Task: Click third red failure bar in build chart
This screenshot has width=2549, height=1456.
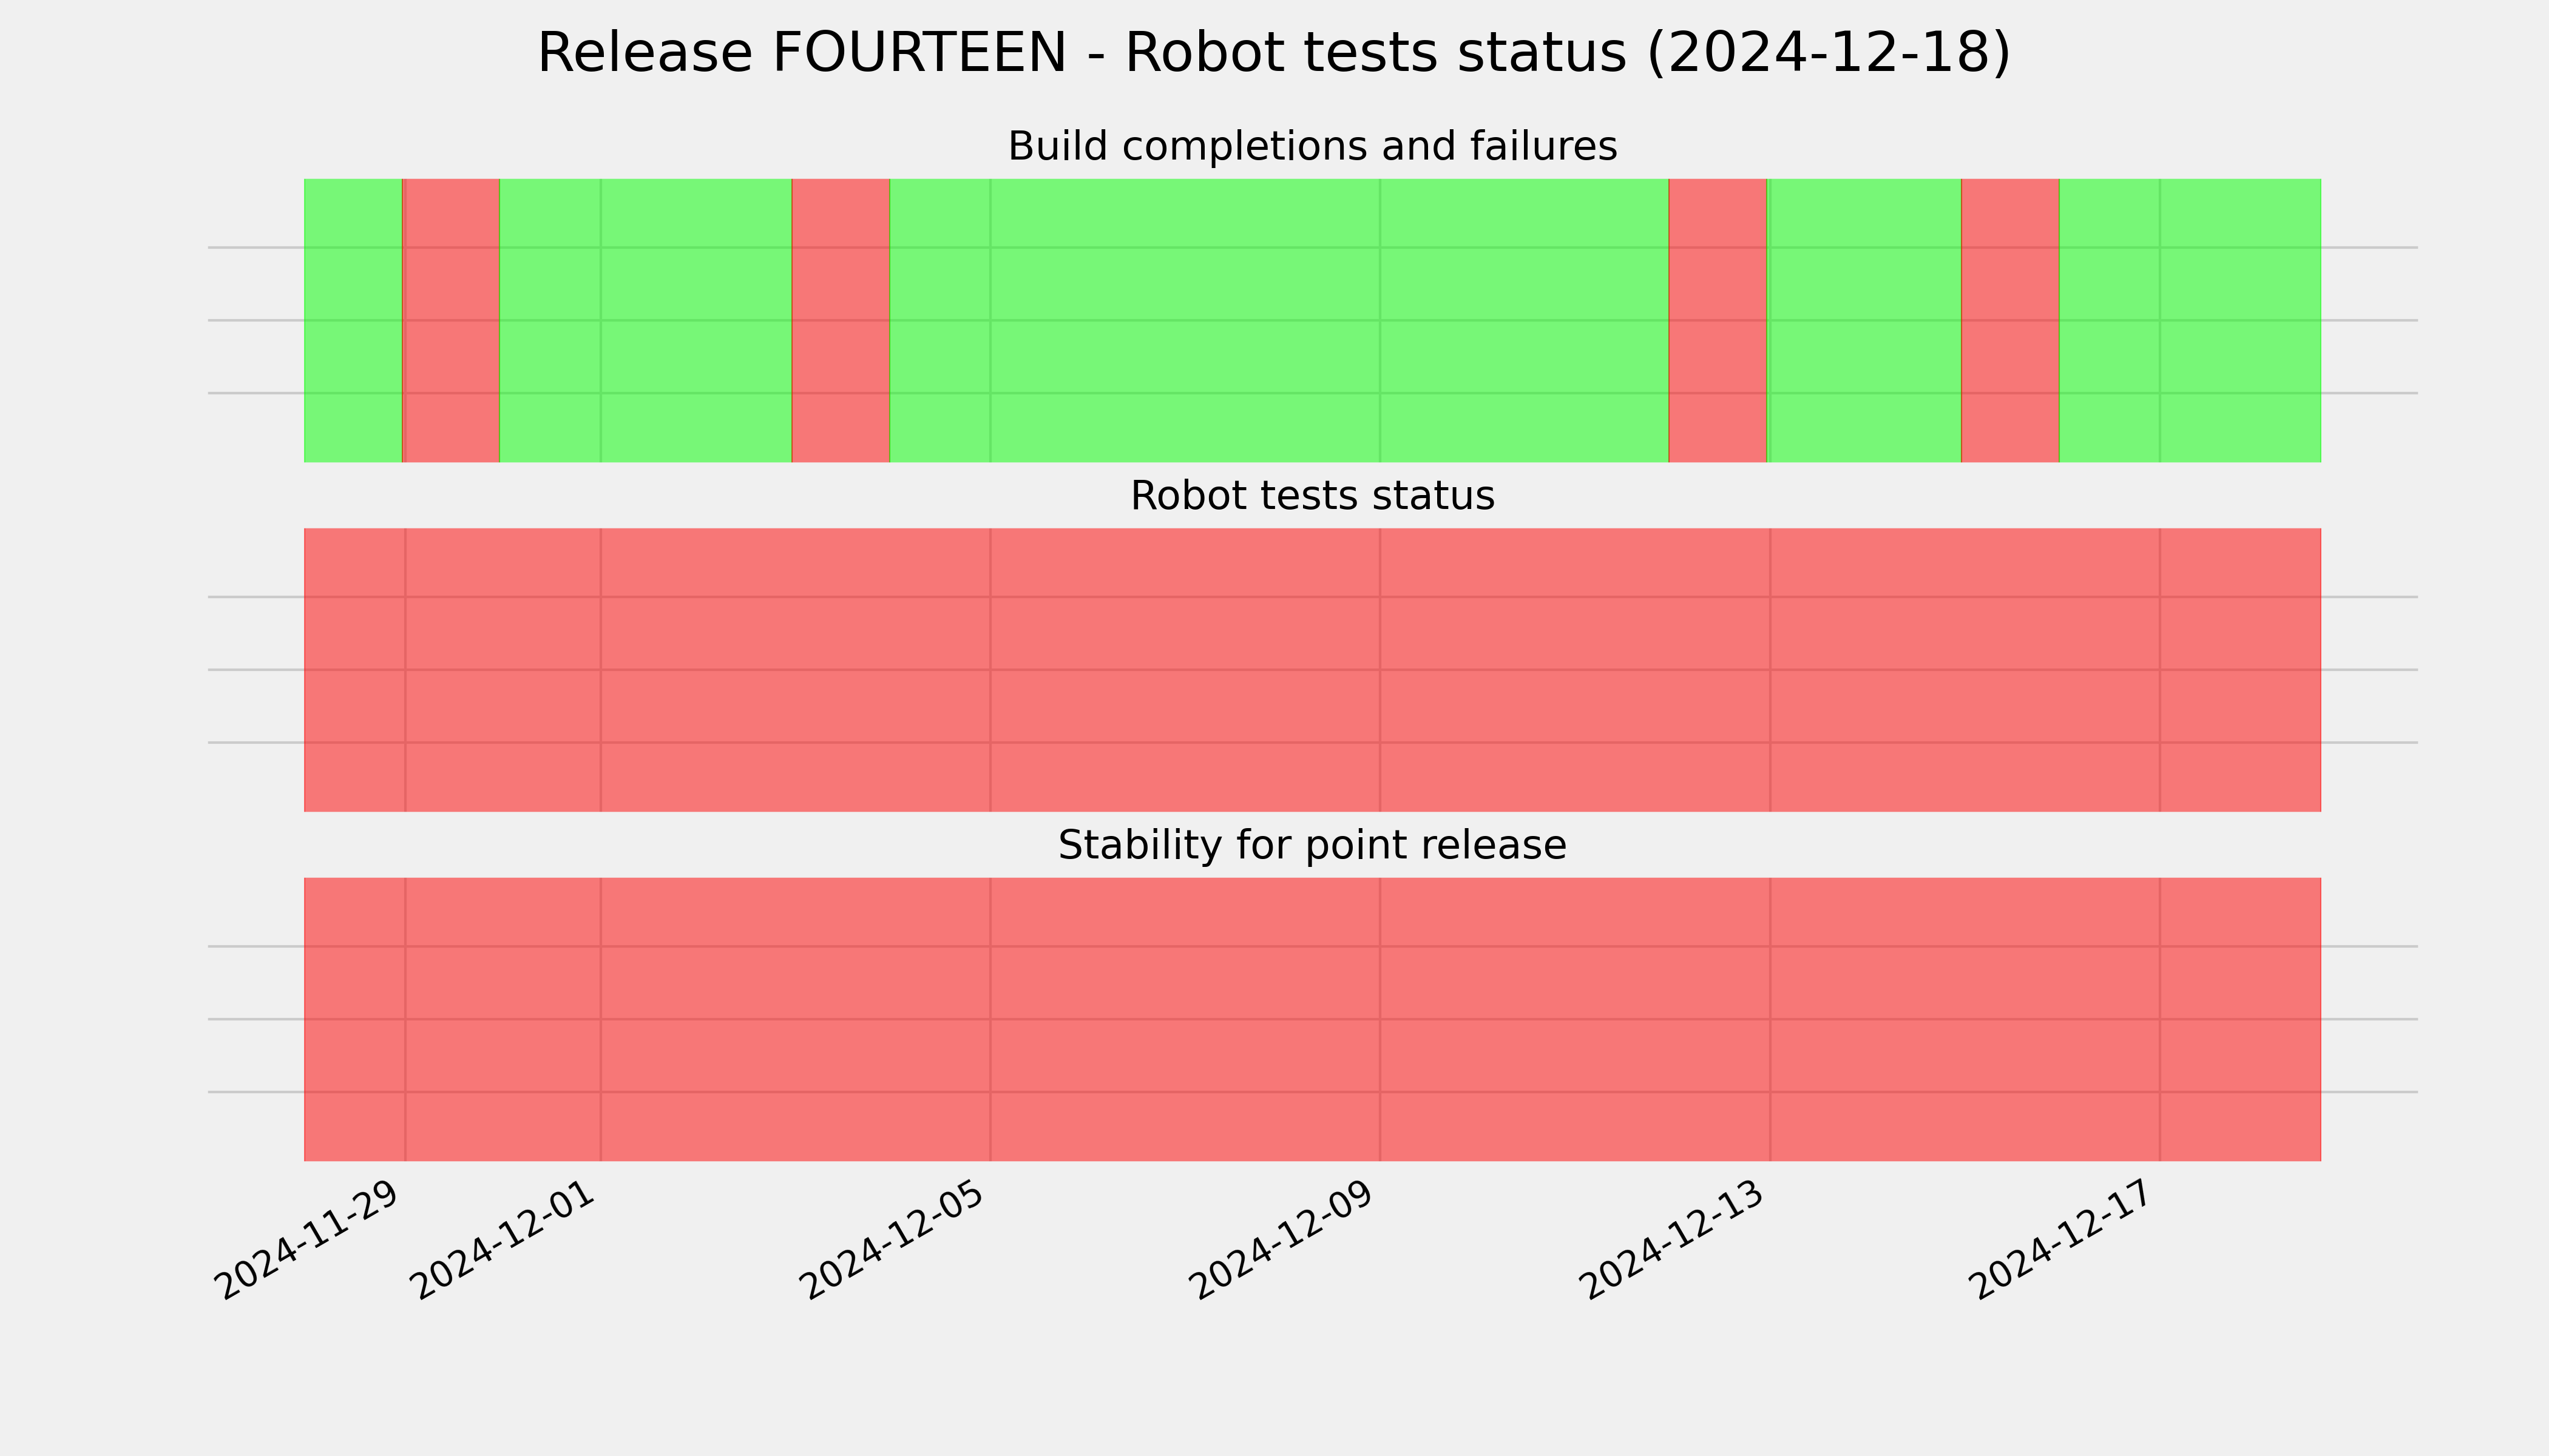Action: 1718,320
